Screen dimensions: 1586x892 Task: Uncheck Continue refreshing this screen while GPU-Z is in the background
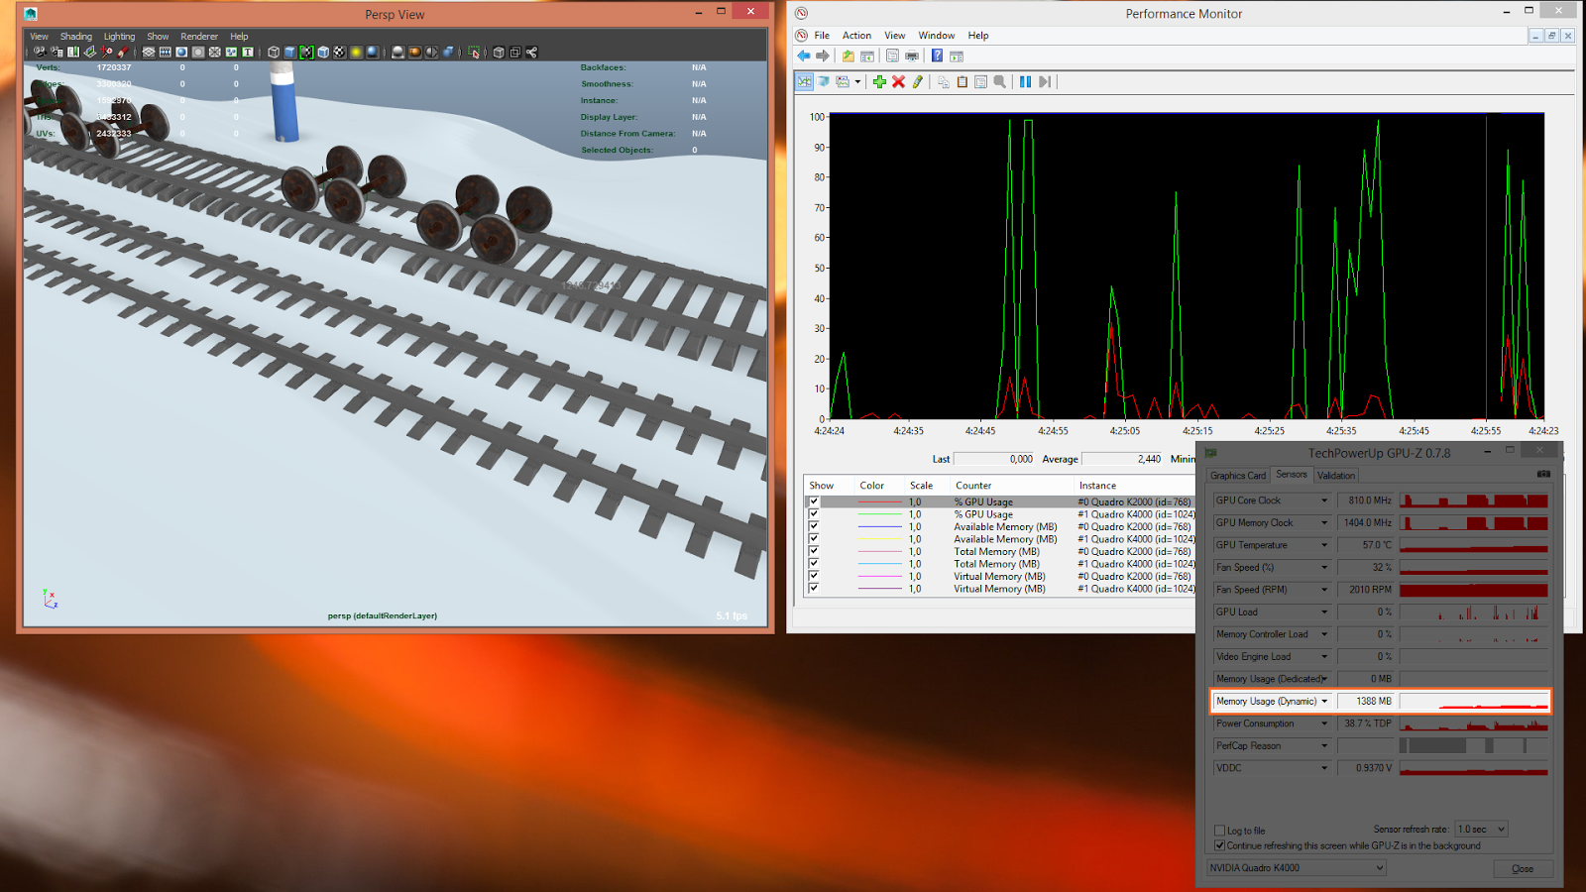point(1220,845)
